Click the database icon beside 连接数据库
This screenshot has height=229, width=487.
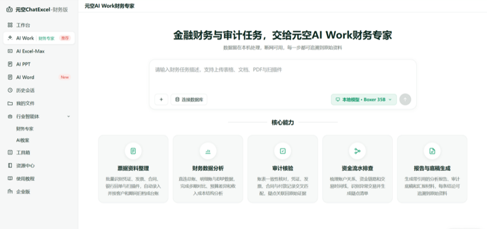point(178,100)
